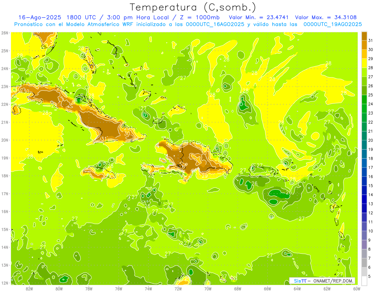Click the '72W' longitude axis label
The image size is (379, 293).
178,289
